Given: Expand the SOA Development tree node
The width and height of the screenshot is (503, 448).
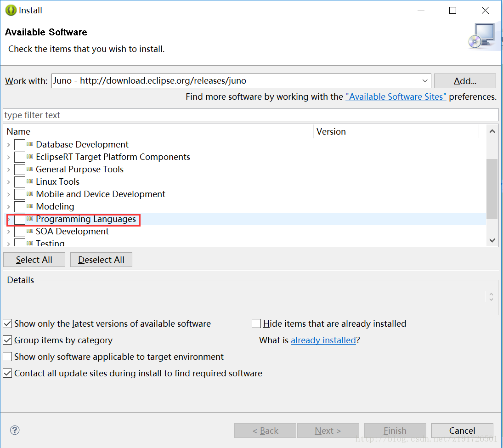Looking at the screenshot, I should pyautogui.click(x=9, y=232).
